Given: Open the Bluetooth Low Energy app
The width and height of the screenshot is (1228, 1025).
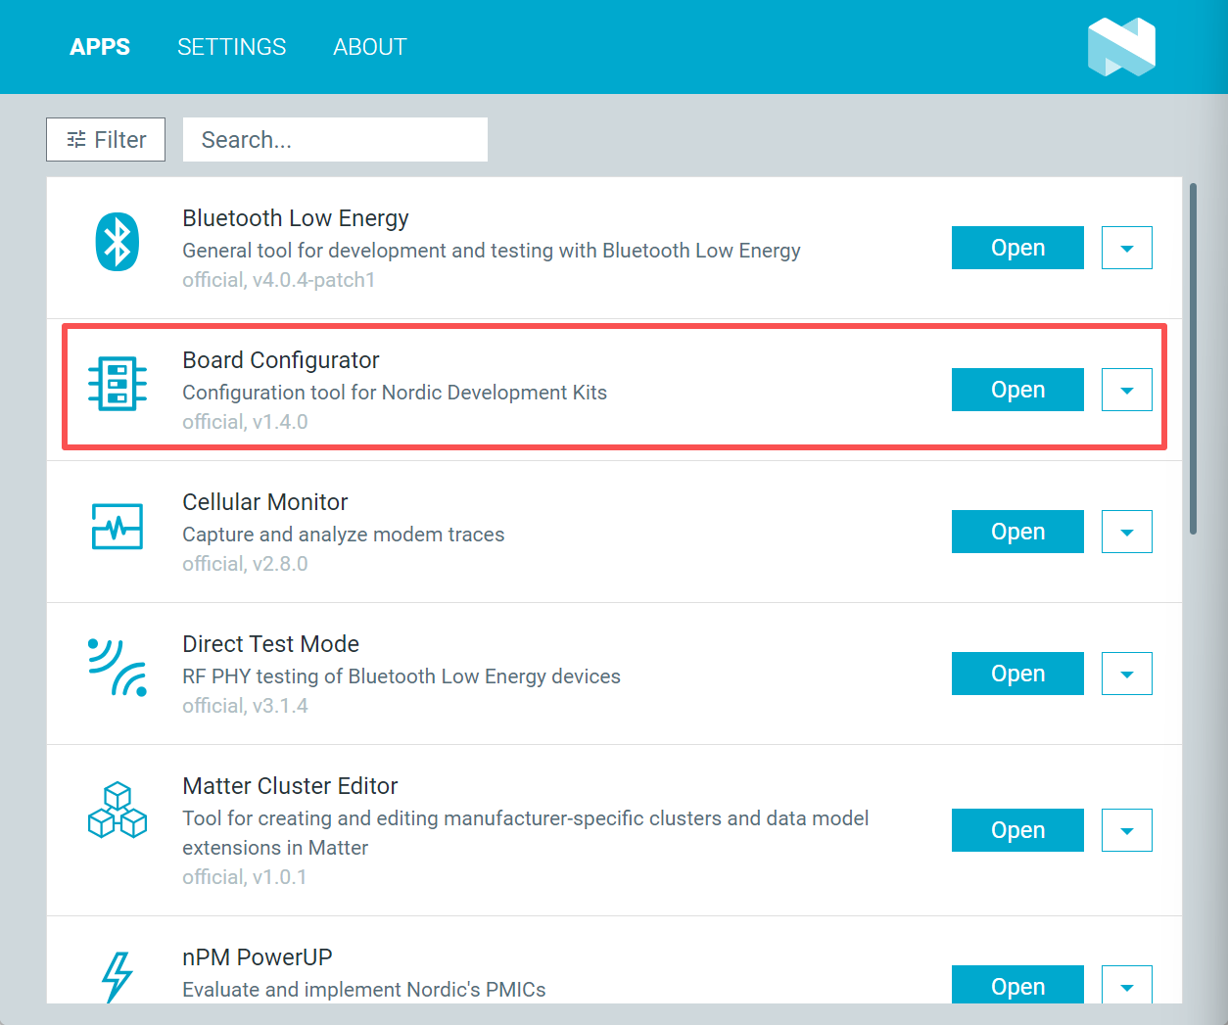Looking at the screenshot, I should (1017, 248).
